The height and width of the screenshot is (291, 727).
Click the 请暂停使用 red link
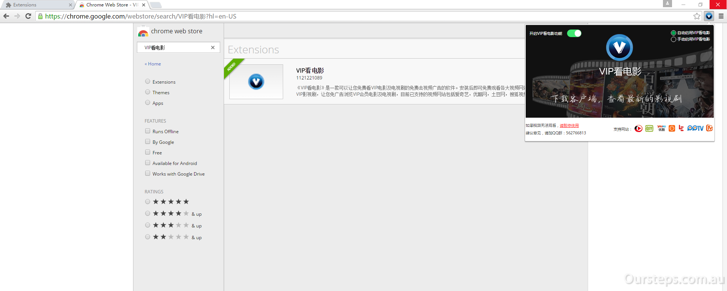click(x=569, y=126)
